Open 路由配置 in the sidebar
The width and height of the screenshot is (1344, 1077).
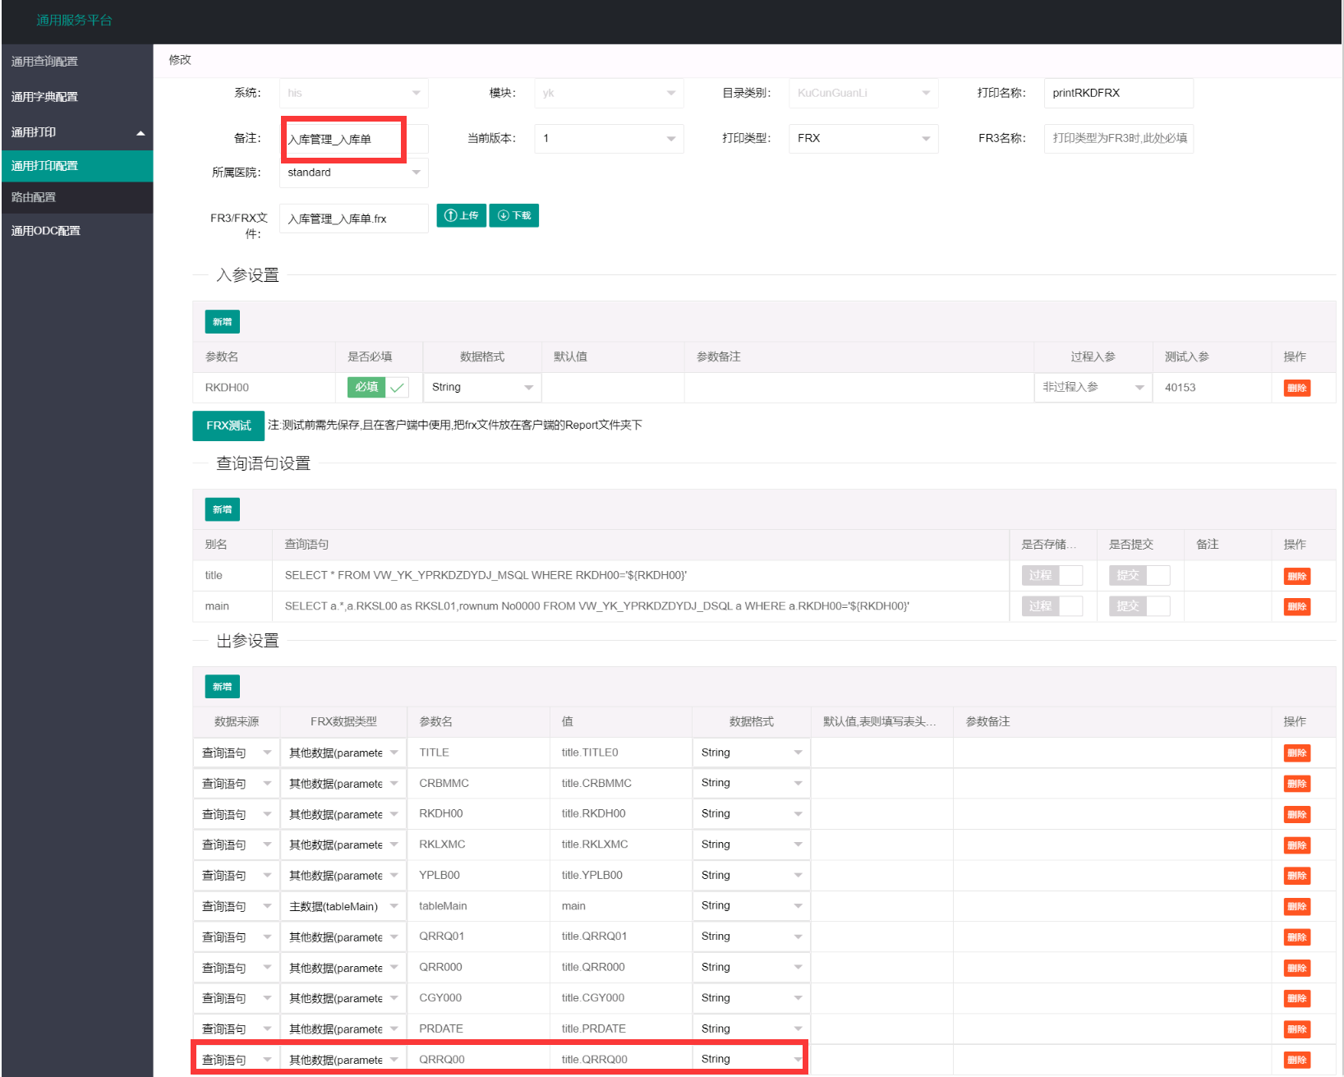coord(77,197)
